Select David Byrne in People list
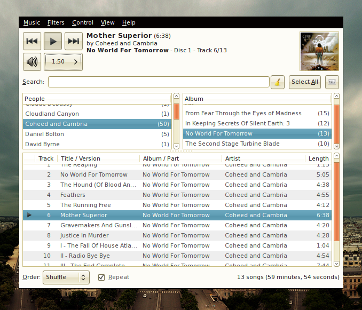Viewport: 362px width, 310px height. pos(97,144)
